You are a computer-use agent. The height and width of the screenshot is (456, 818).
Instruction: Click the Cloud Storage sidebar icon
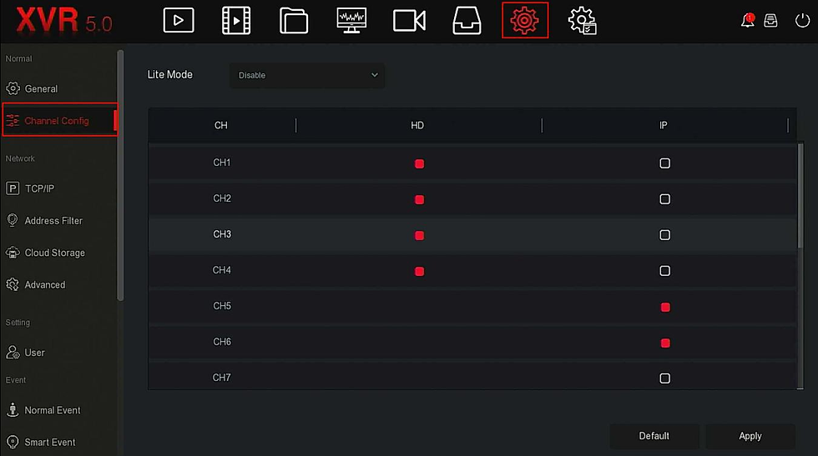point(13,253)
